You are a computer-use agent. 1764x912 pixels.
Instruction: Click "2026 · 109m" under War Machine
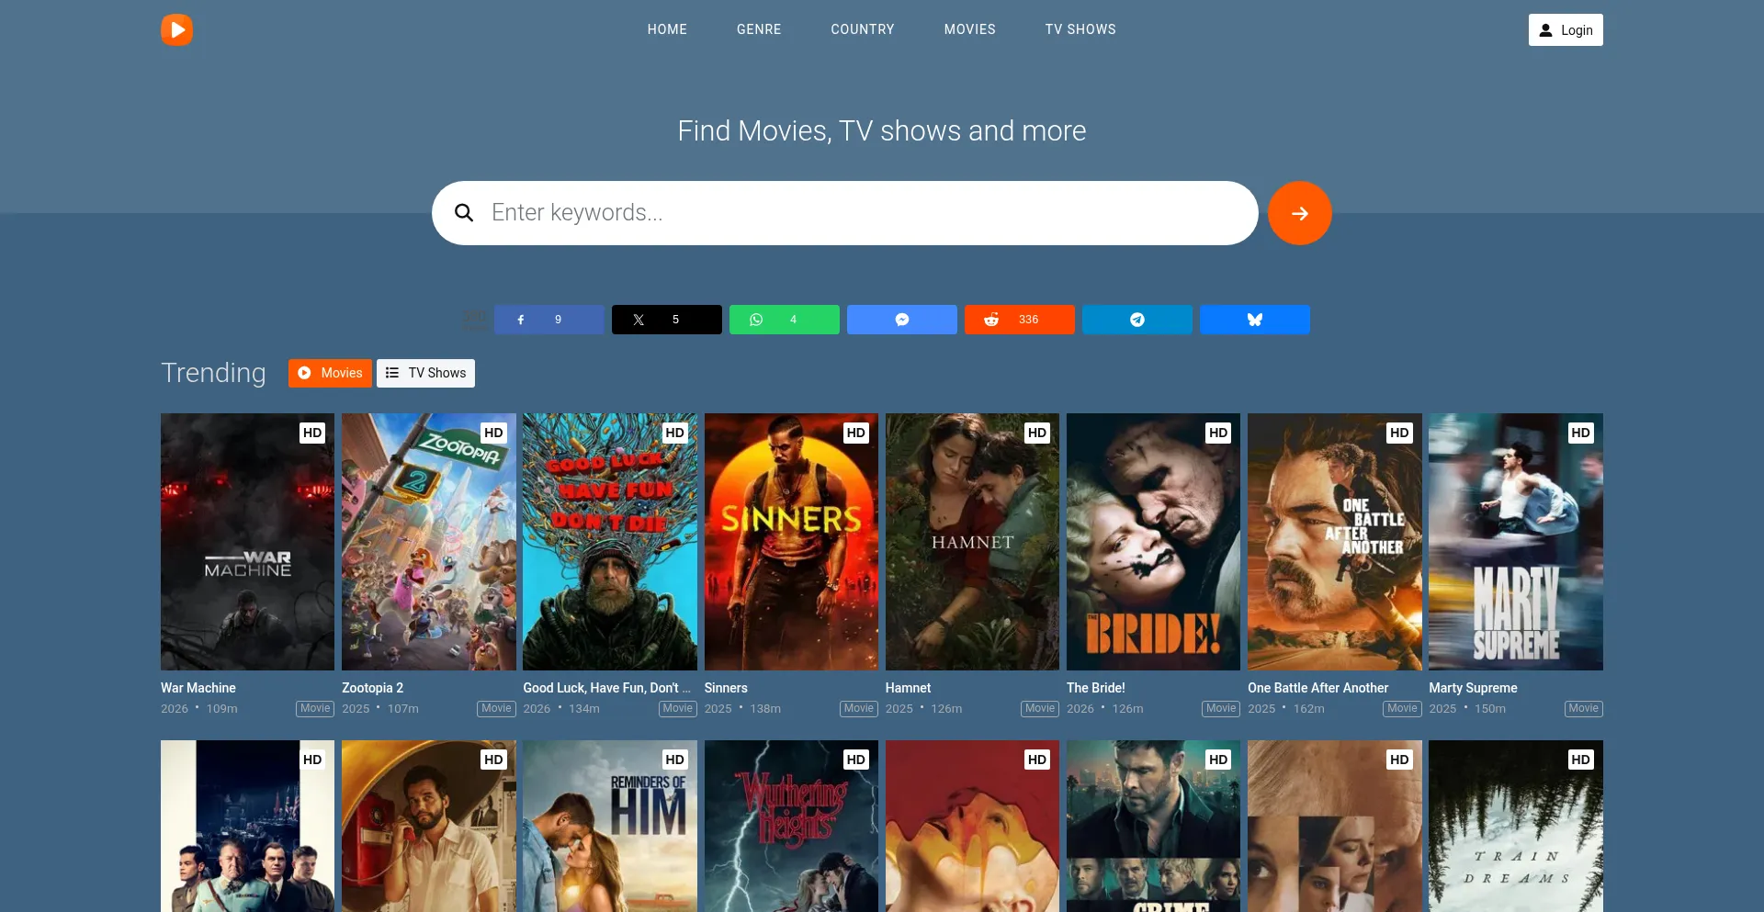pos(199,709)
